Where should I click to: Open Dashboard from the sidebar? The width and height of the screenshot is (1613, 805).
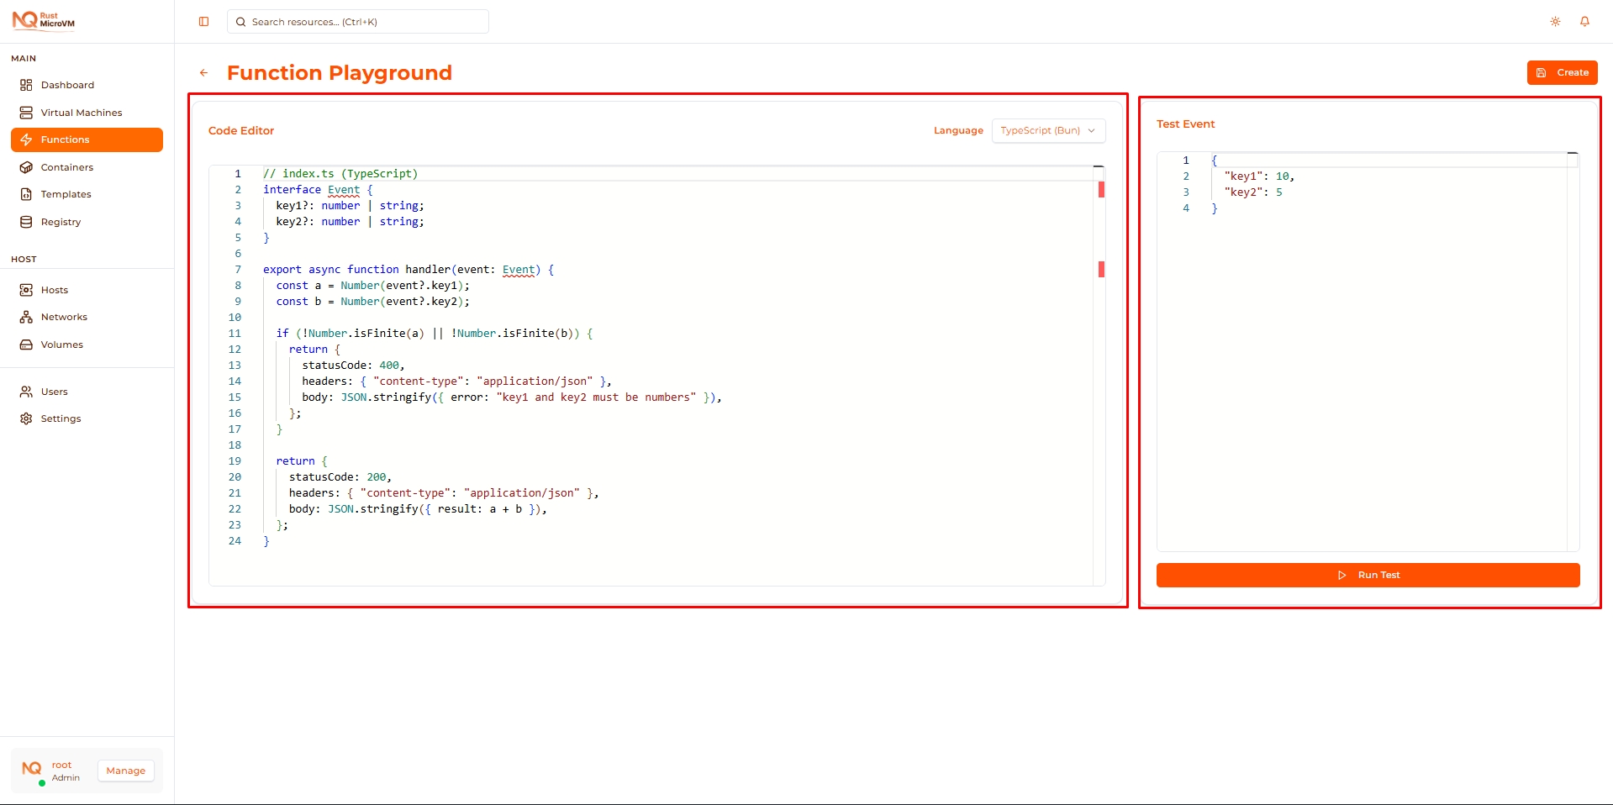point(67,85)
